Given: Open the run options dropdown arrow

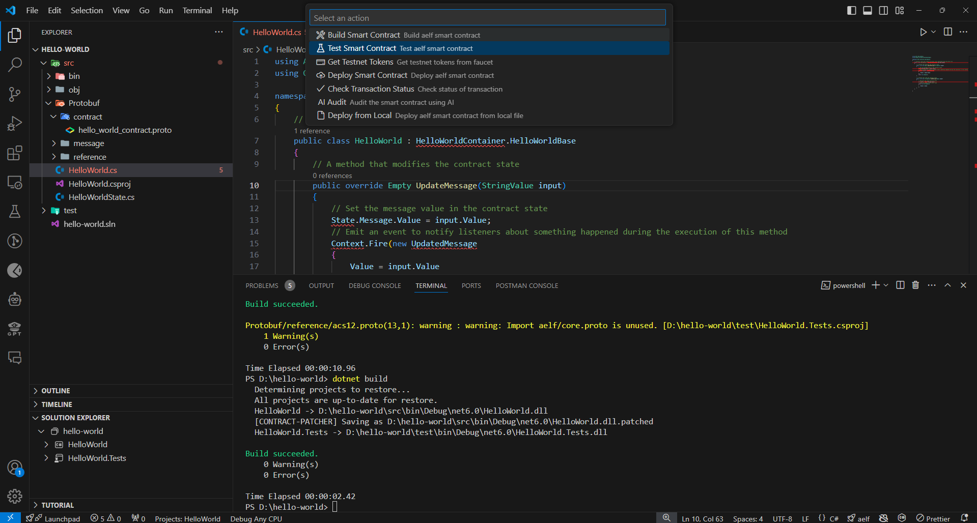Looking at the screenshot, I should [934, 32].
